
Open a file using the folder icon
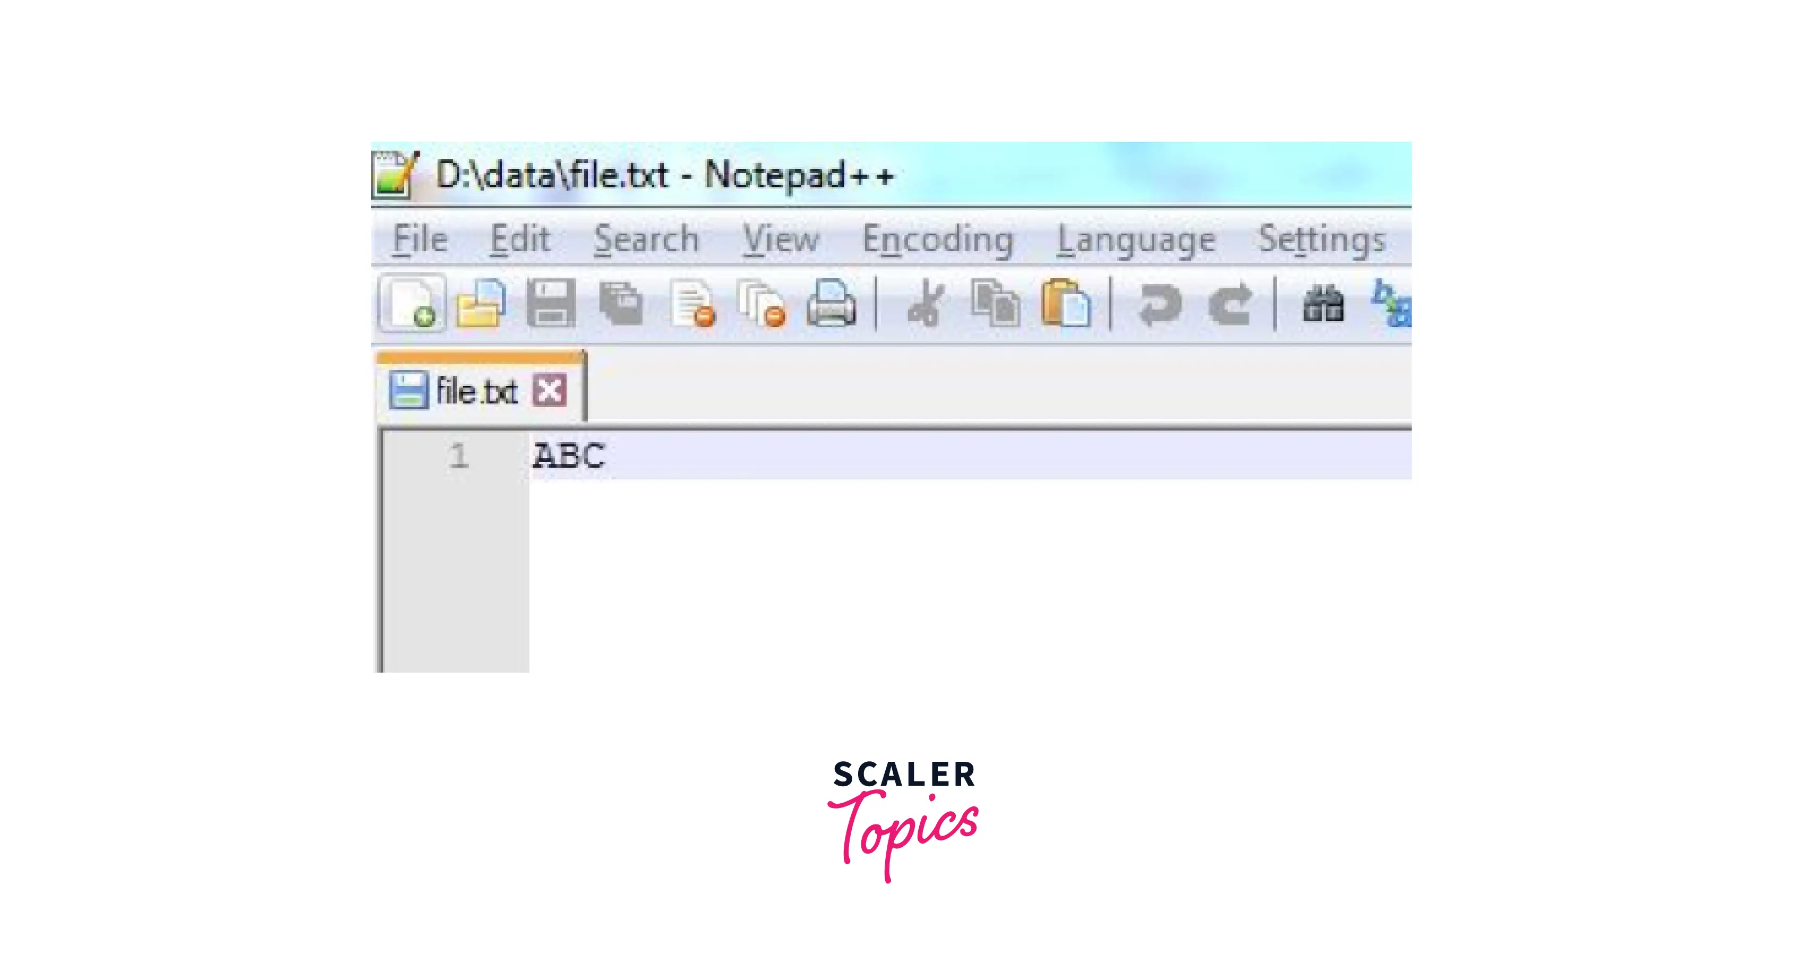[481, 303]
